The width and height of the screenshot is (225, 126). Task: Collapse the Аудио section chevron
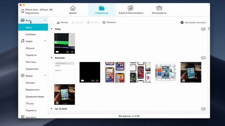click(x=45, y=41)
